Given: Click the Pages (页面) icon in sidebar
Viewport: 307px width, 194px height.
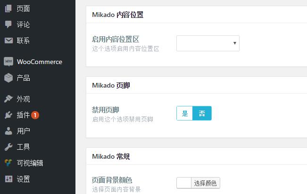Looking at the screenshot, I should click(8, 8).
